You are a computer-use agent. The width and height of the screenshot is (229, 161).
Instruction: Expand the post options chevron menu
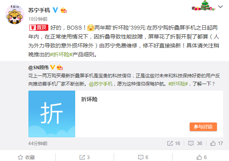(220, 7)
